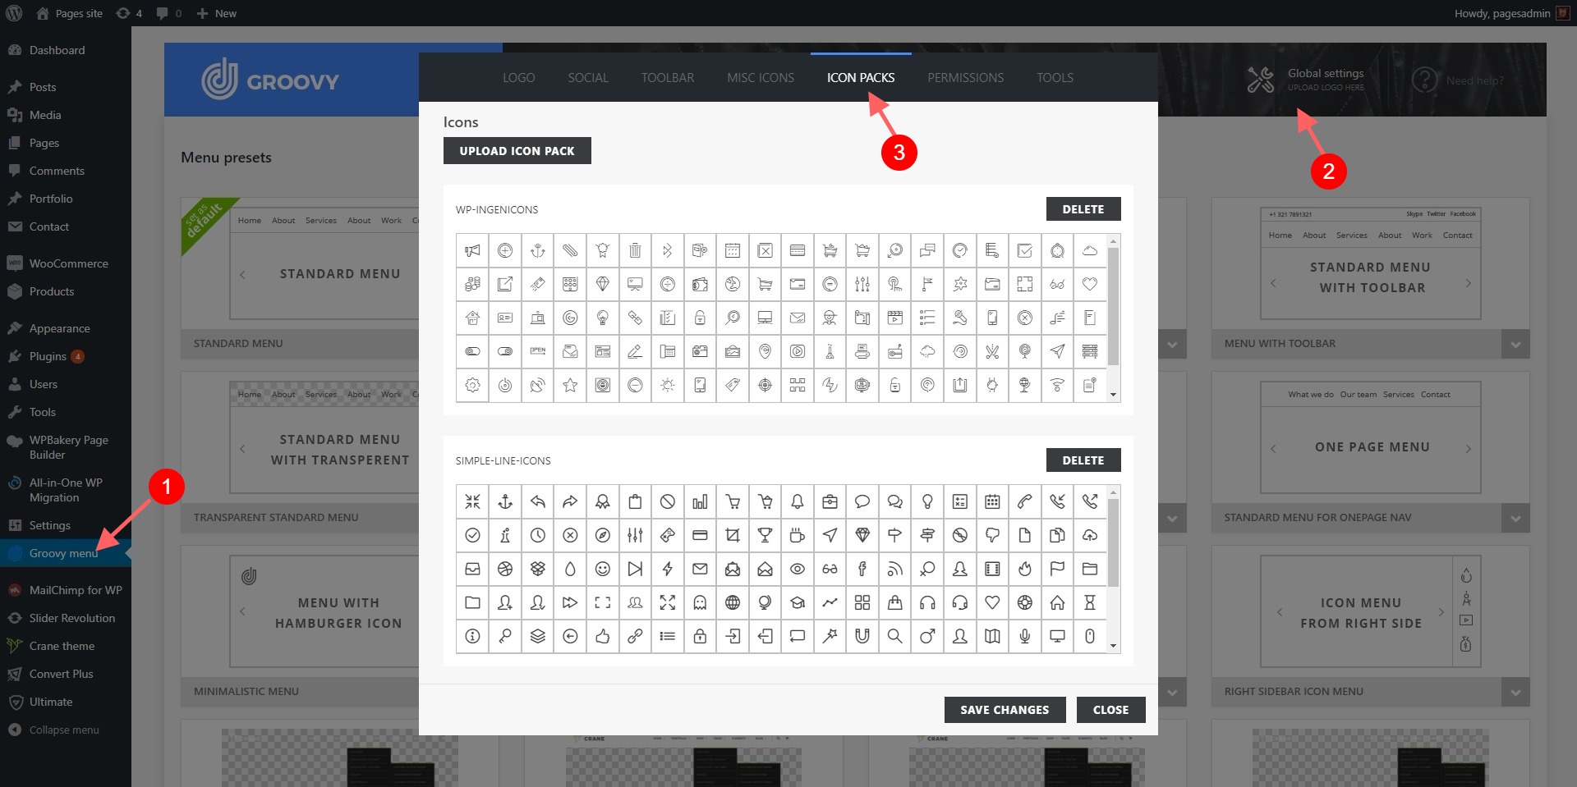Click the UPLOAD ICON PACK button
Viewport: 1577px width, 787px height.
pyautogui.click(x=517, y=151)
